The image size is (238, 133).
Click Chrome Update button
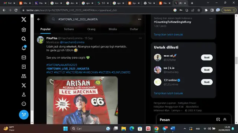[x=229, y=10]
